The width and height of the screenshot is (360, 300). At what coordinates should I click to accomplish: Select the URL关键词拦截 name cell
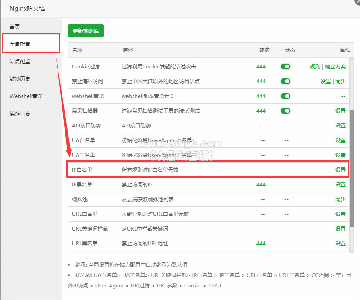coord(90,228)
